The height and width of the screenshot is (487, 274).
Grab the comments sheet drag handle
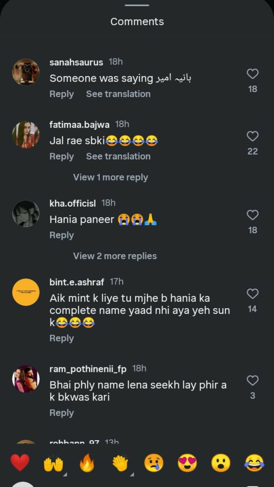(x=137, y=5)
